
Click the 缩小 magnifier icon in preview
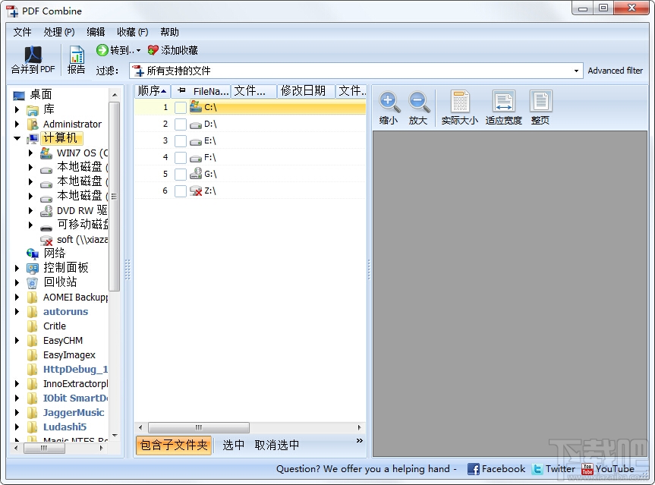[389, 102]
